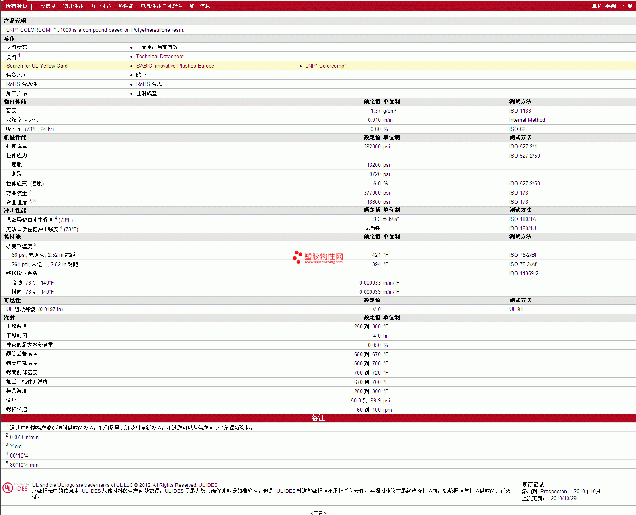This screenshot has height=515, width=636.
Task: Click the 备注 section header
Action: (x=318, y=418)
